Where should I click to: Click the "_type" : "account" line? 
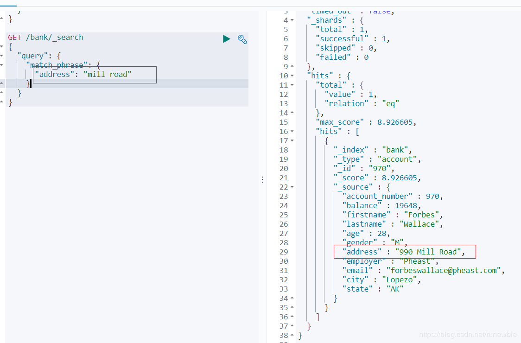(x=377, y=159)
